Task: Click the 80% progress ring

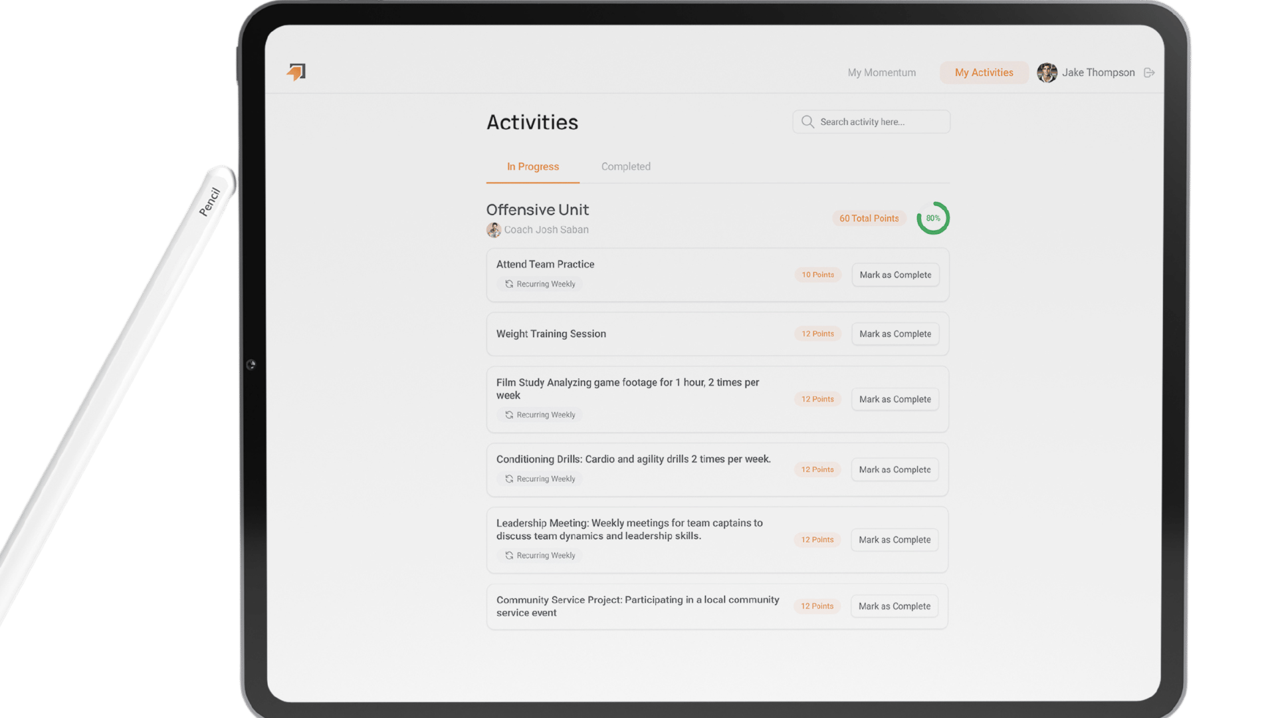Action: click(x=933, y=218)
